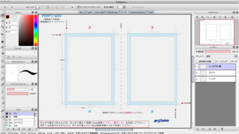Select the Bucket tool
This screenshot has height=134, width=239.
point(3,47)
